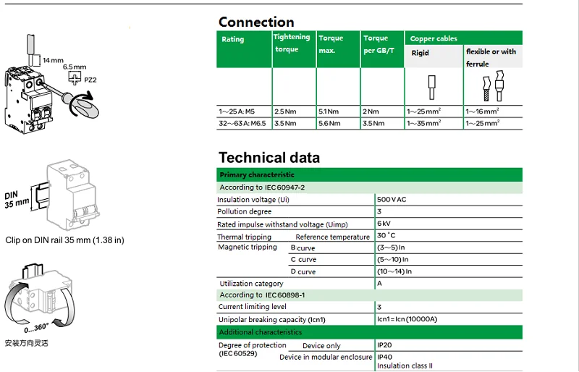Viewport: 579px width, 372px height.
Task: Click the (3~5) In value
Action: pyautogui.click(x=391, y=248)
